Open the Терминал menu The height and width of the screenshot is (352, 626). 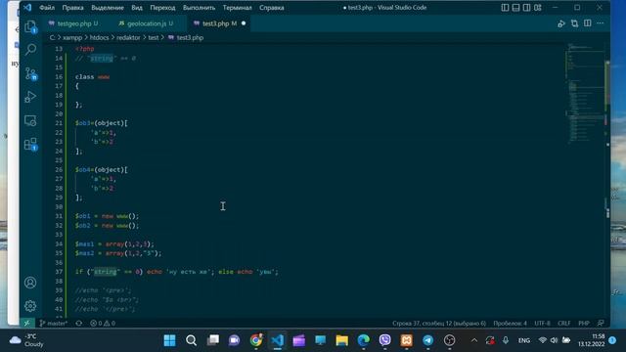pyautogui.click(x=237, y=8)
